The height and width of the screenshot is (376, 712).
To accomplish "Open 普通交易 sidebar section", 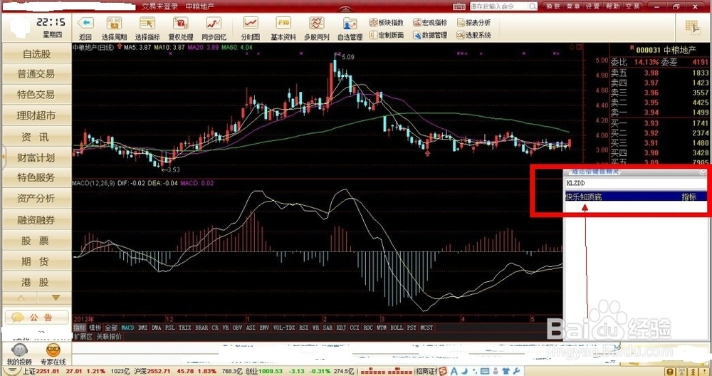I will [37, 73].
